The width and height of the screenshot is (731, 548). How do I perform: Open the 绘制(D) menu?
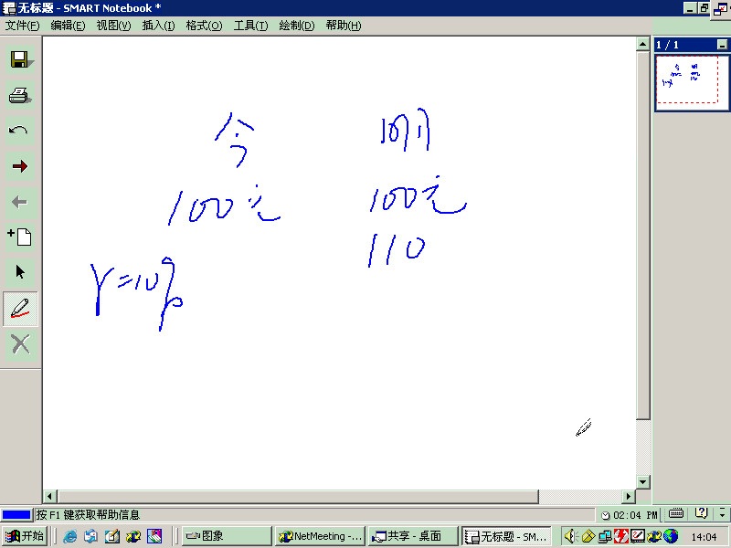(296, 26)
